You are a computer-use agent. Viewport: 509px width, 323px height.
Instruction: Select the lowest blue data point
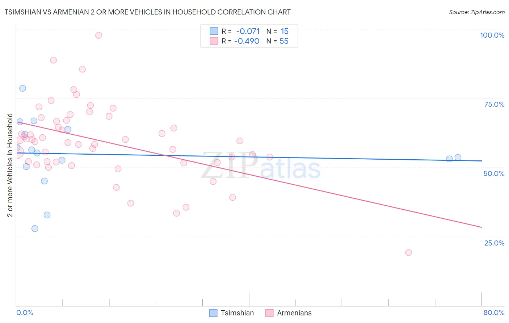pos(35,228)
